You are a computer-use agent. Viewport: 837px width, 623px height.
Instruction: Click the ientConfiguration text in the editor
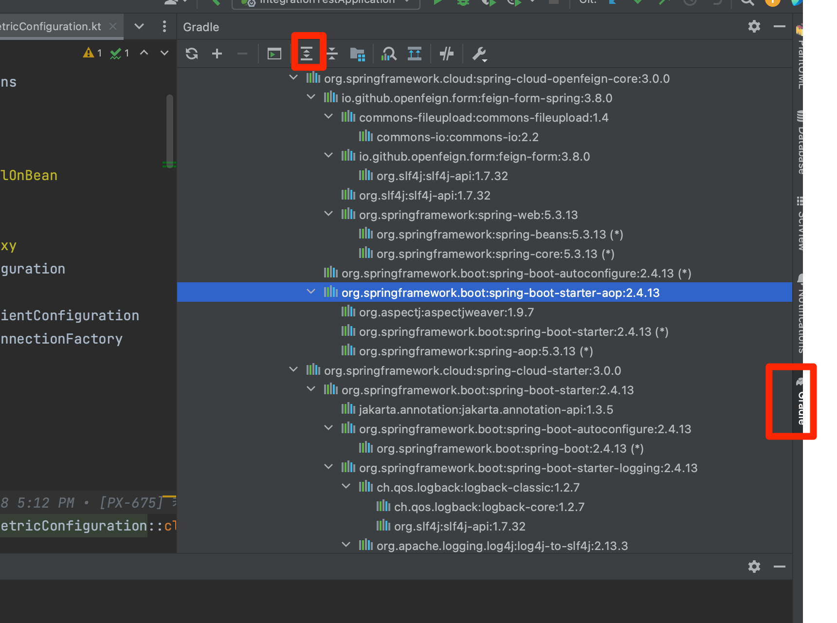70,315
